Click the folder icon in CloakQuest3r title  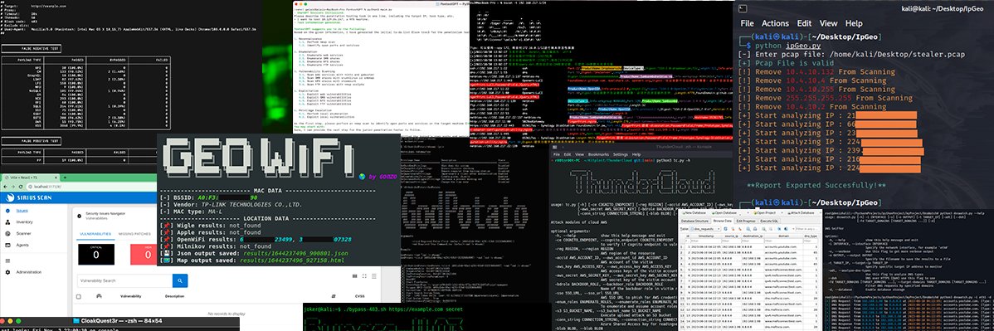pyautogui.click(x=76, y=320)
